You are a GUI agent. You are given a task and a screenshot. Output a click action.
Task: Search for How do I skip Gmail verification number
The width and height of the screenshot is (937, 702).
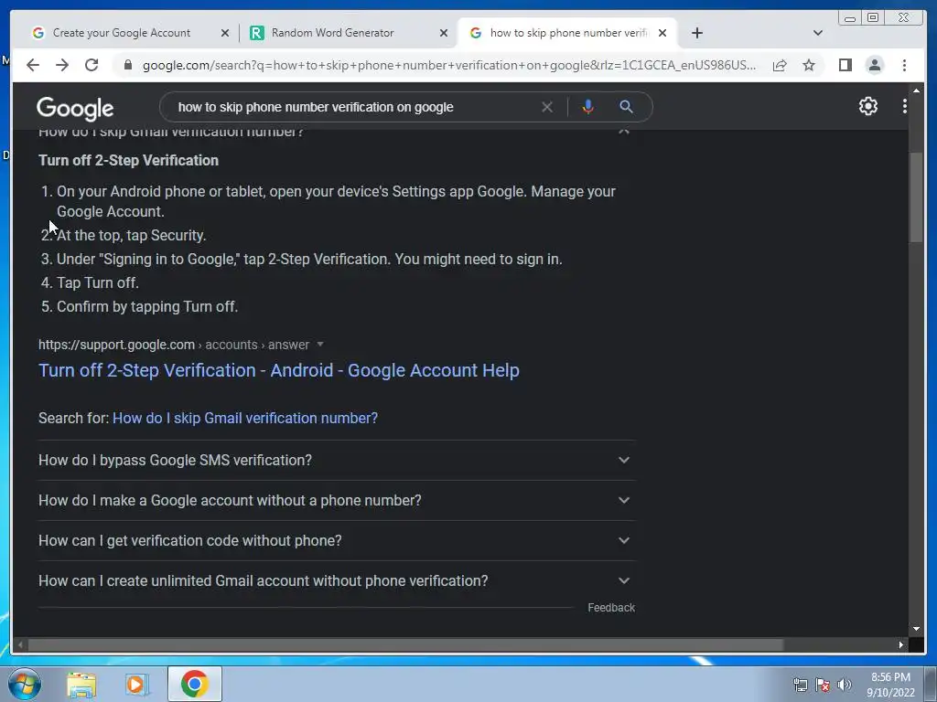coord(245,418)
